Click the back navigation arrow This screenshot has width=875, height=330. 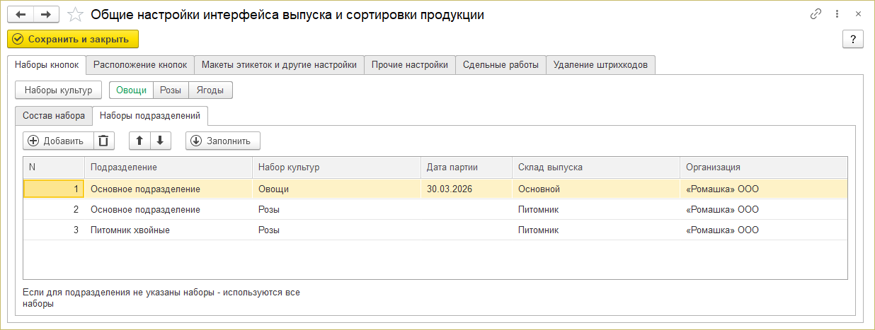(21, 14)
